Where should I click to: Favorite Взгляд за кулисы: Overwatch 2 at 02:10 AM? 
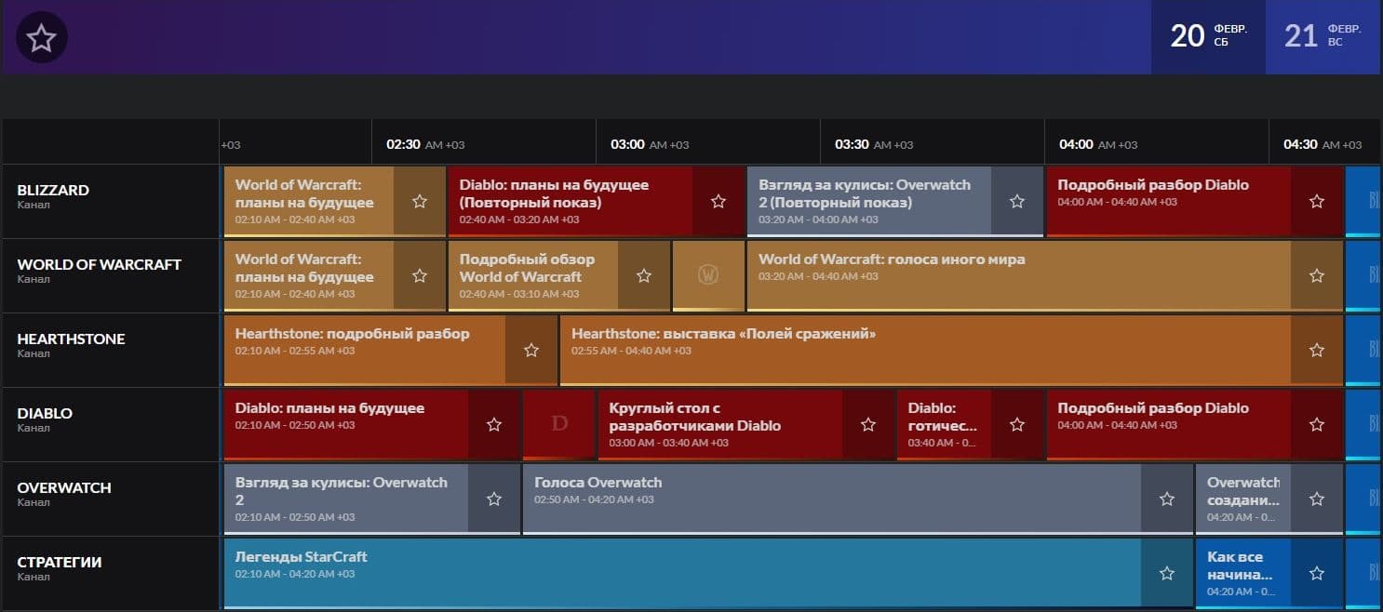494,499
